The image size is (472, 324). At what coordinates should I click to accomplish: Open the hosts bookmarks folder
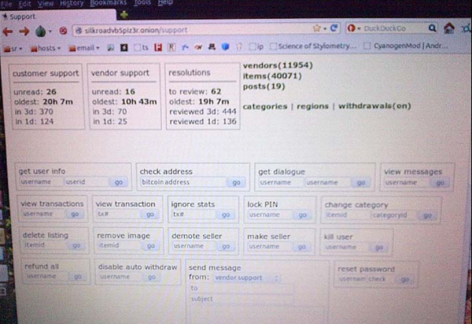click(46, 48)
